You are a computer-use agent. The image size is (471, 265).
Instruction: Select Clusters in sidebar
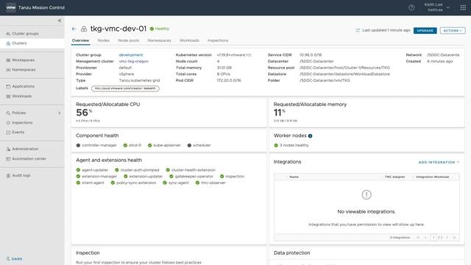point(32,43)
